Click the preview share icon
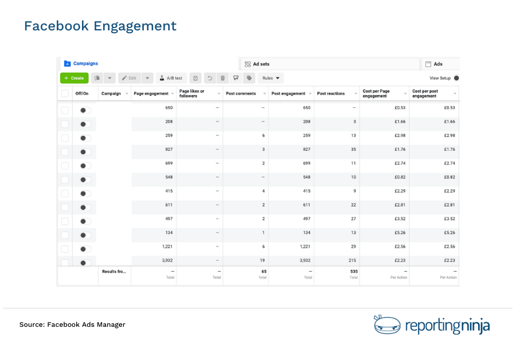Image resolution: width=516 pixels, height=344 pixels. tap(236, 78)
